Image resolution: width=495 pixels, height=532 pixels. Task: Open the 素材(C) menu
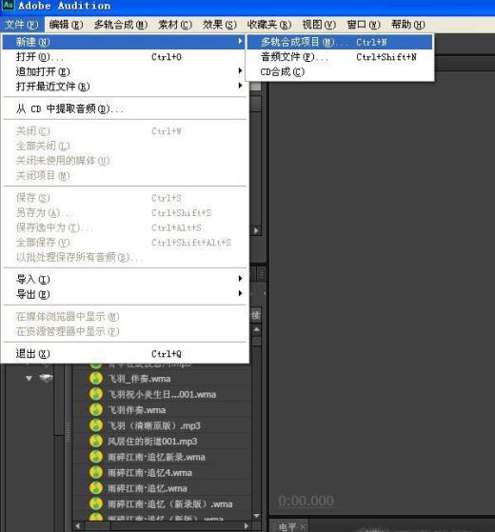tap(175, 25)
